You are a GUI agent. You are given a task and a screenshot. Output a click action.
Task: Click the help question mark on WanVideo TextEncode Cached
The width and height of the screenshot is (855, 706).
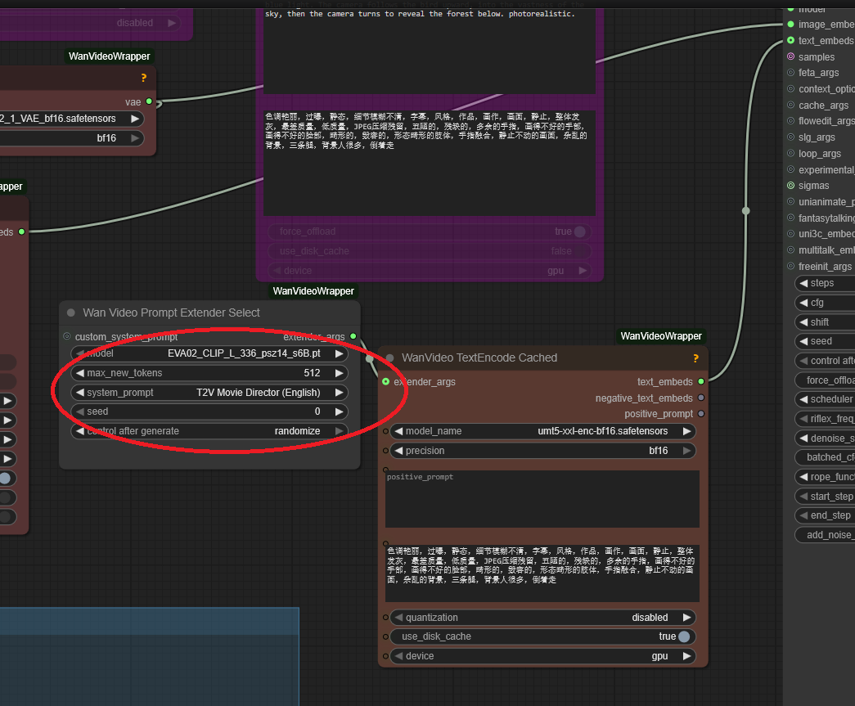pyautogui.click(x=695, y=358)
